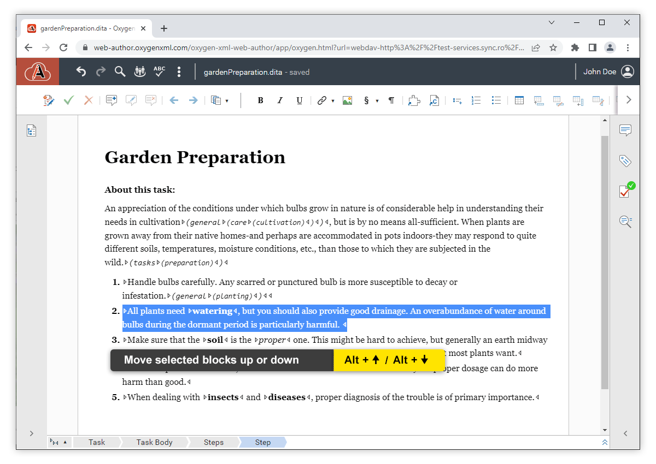The height and width of the screenshot is (464, 656).
Task: Click the Redo arrow in header
Action: click(x=101, y=72)
